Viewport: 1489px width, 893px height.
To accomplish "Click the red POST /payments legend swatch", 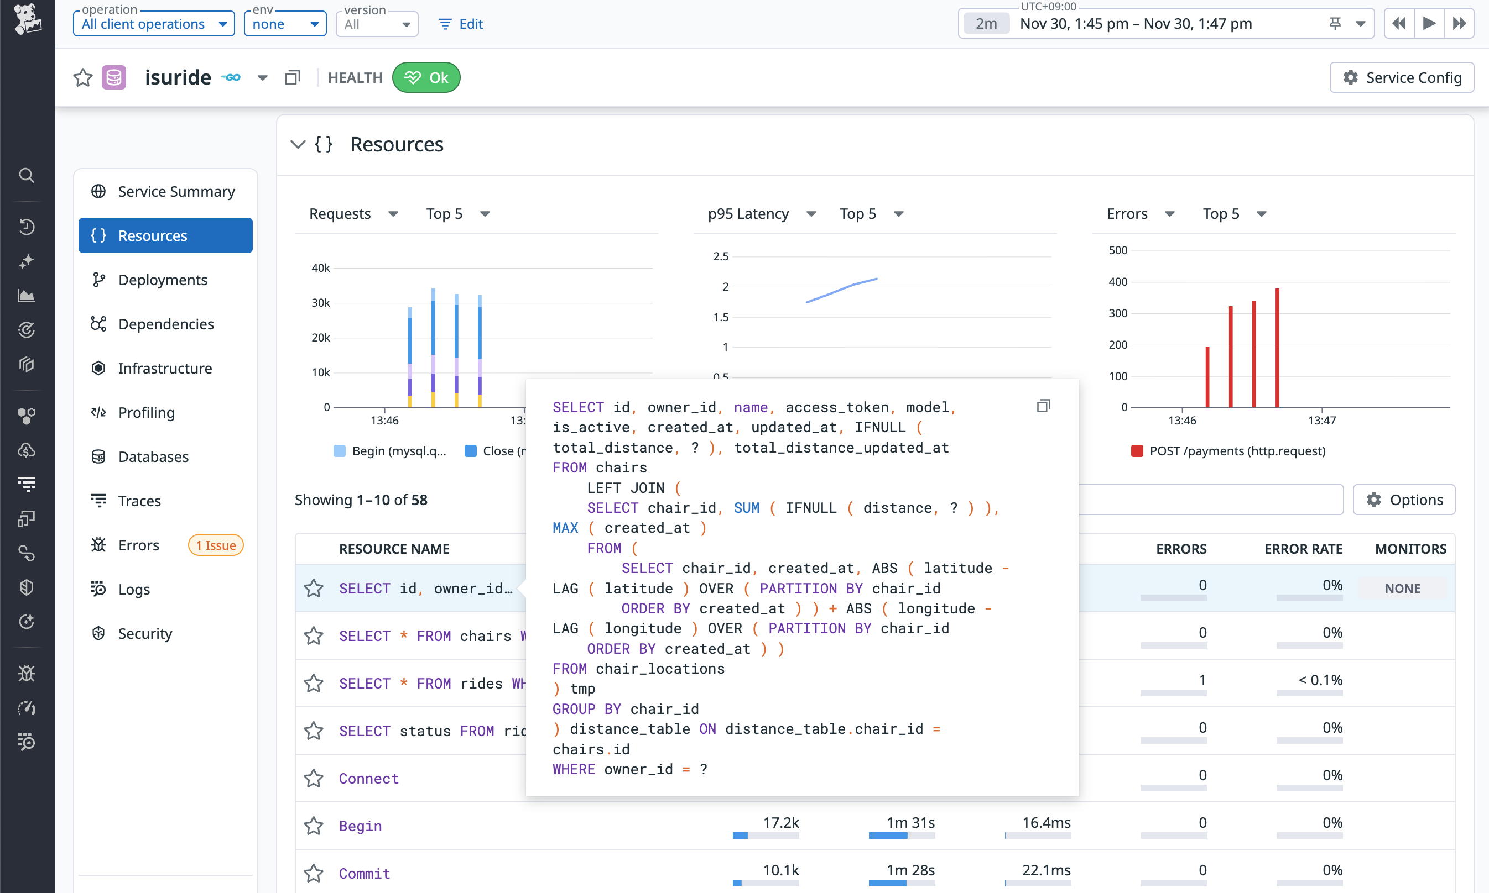I will pos(1137,451).
